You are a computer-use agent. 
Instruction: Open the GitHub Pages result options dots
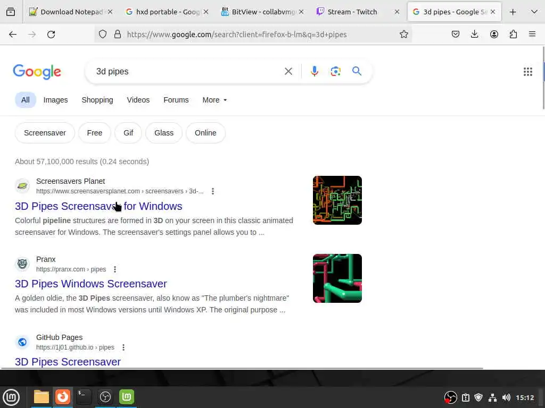123,347
